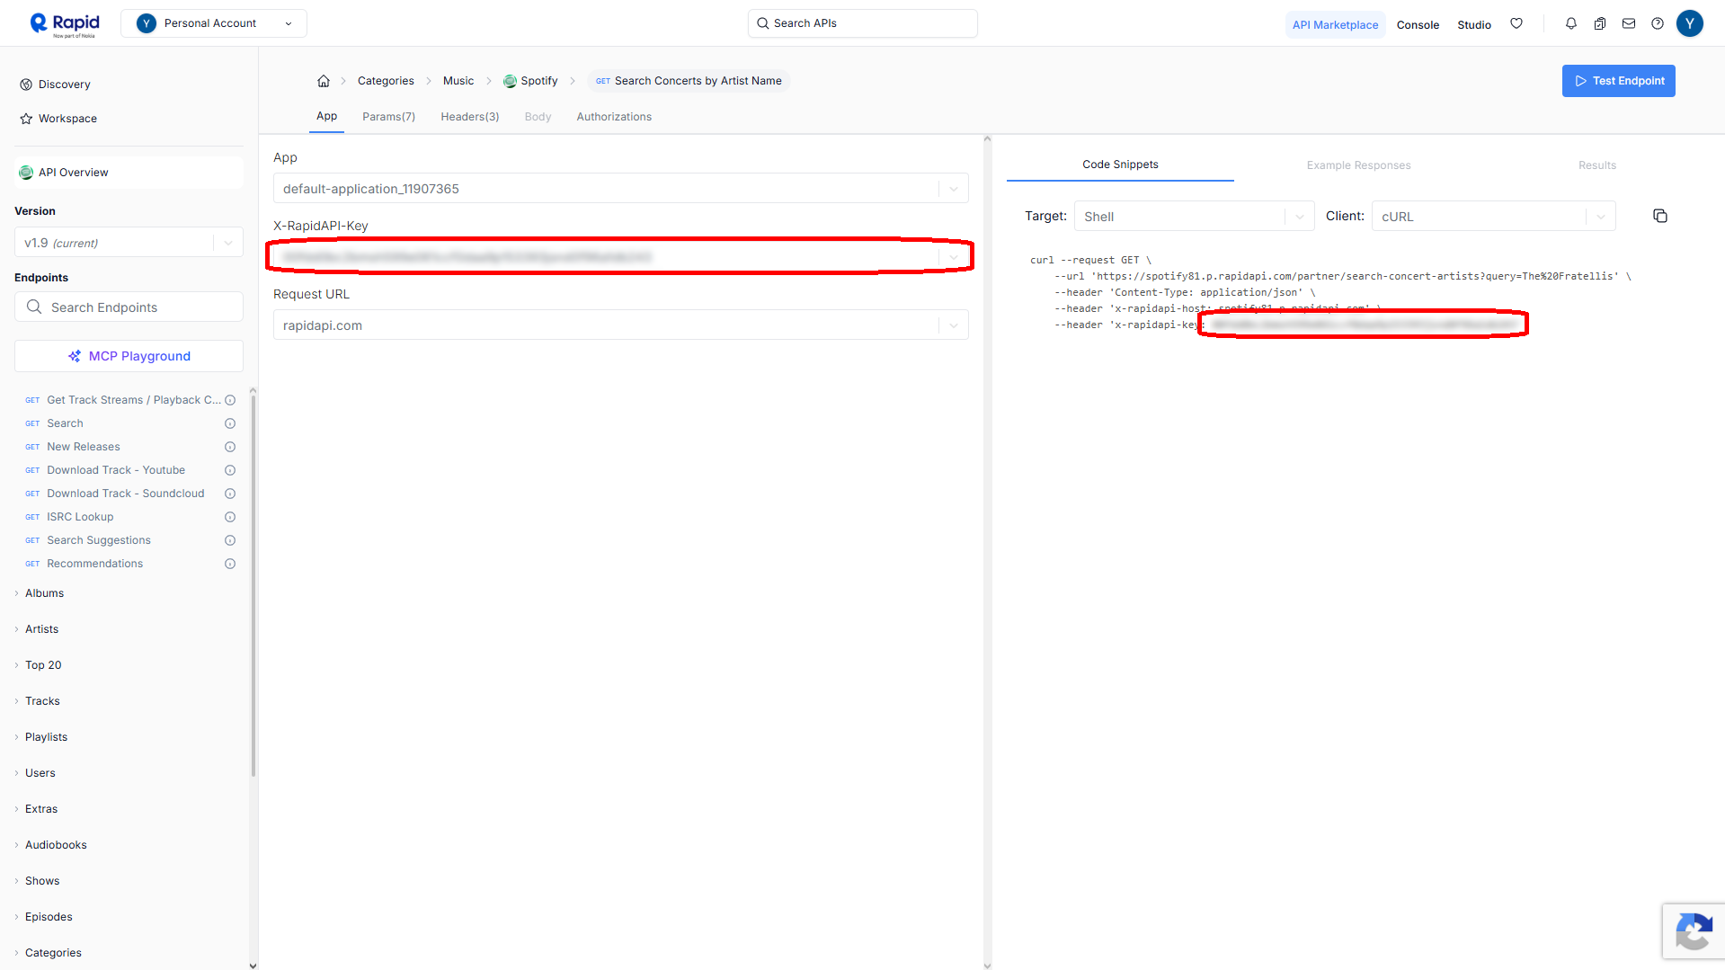The width and height of the screenshot is (1725, 970).
Task: Open the Personal Account switcher
Action: [x=214, y=23]
